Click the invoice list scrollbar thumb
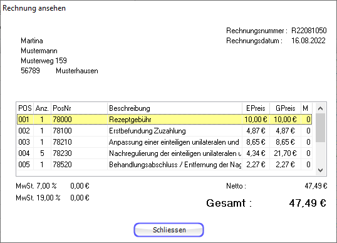The height and width of the screenshot is (243, 337). click(321, 128)
